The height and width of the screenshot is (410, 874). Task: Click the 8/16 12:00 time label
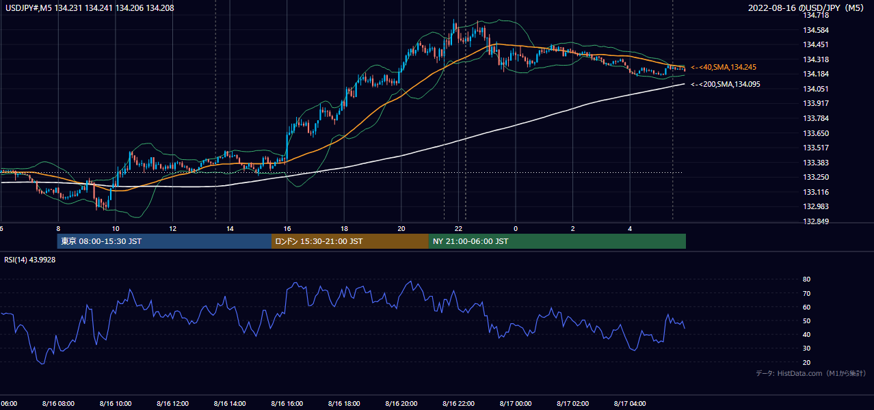click(x=173, y=403)
